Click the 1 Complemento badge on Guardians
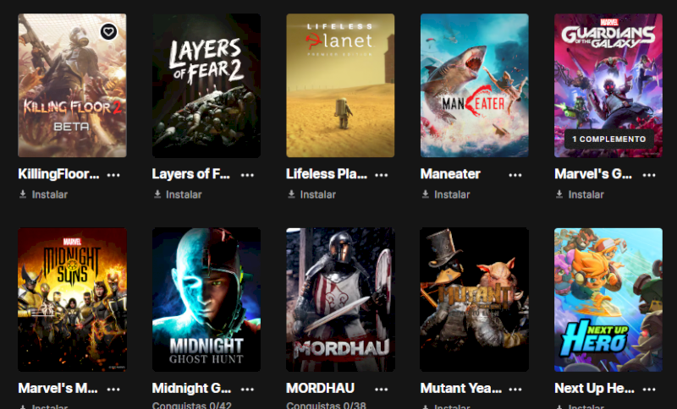This screenshot has height=409, width=677. [x=608, y=139]
